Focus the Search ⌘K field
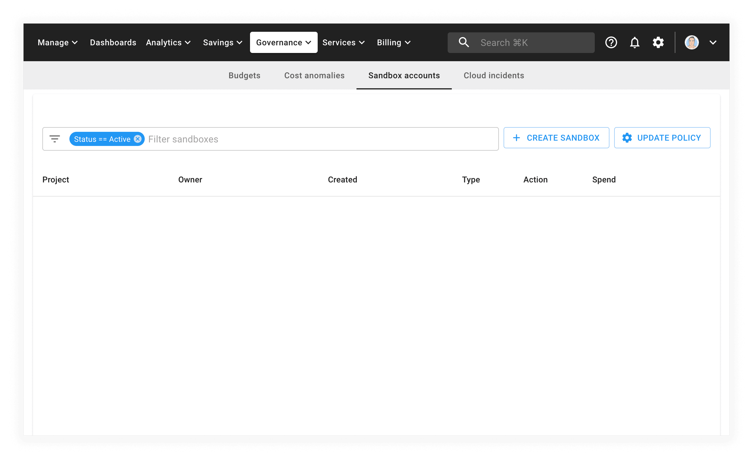 (532, 42)
